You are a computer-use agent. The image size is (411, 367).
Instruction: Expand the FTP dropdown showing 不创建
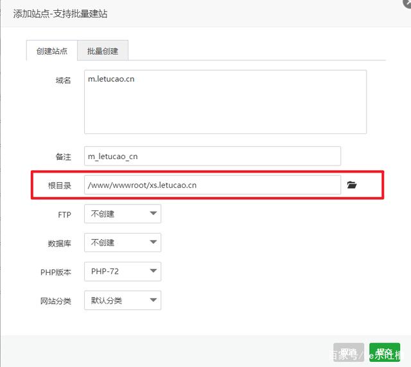[123, 214]
